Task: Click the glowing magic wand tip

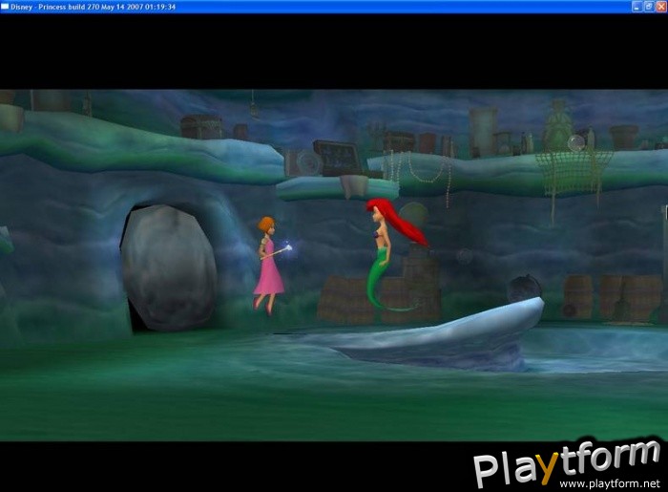Action: [x=289, y=248]
